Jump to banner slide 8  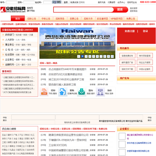point(105,56)
